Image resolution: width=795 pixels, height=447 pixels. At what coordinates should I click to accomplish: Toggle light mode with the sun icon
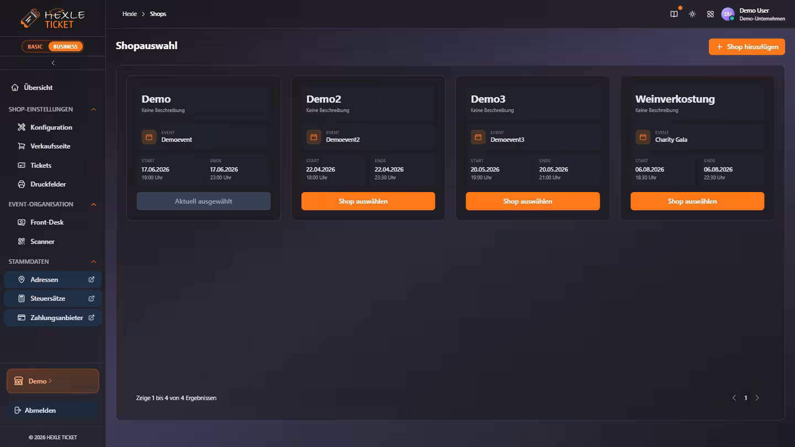coord(692,14)
